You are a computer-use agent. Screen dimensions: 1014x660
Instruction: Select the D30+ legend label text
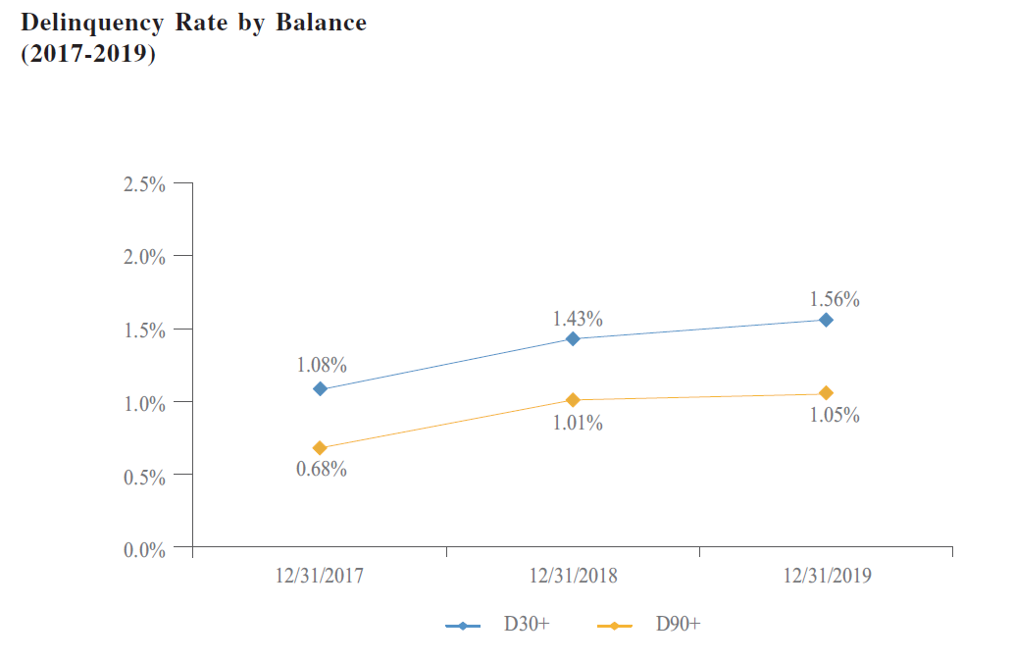[527, 624]
